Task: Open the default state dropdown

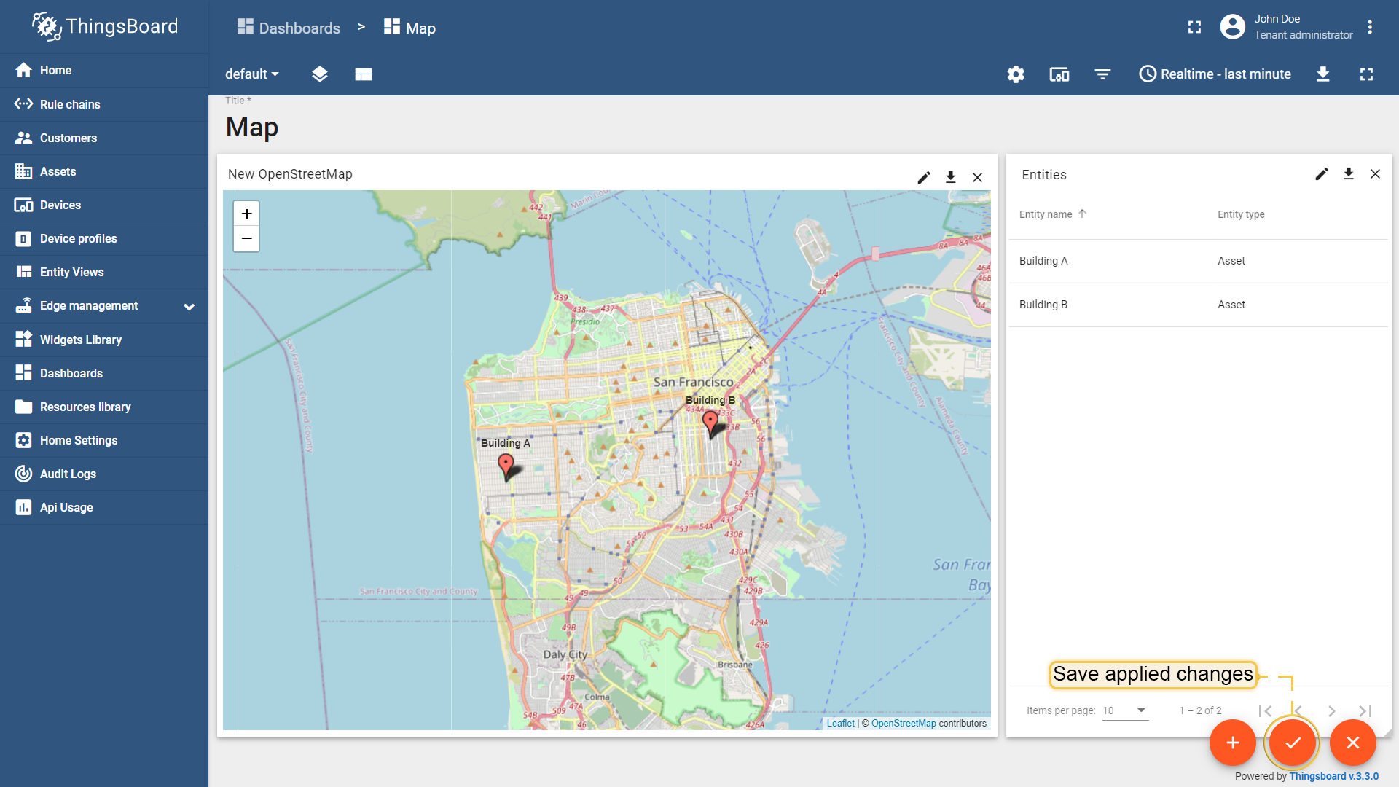Action: coord(252,74)
